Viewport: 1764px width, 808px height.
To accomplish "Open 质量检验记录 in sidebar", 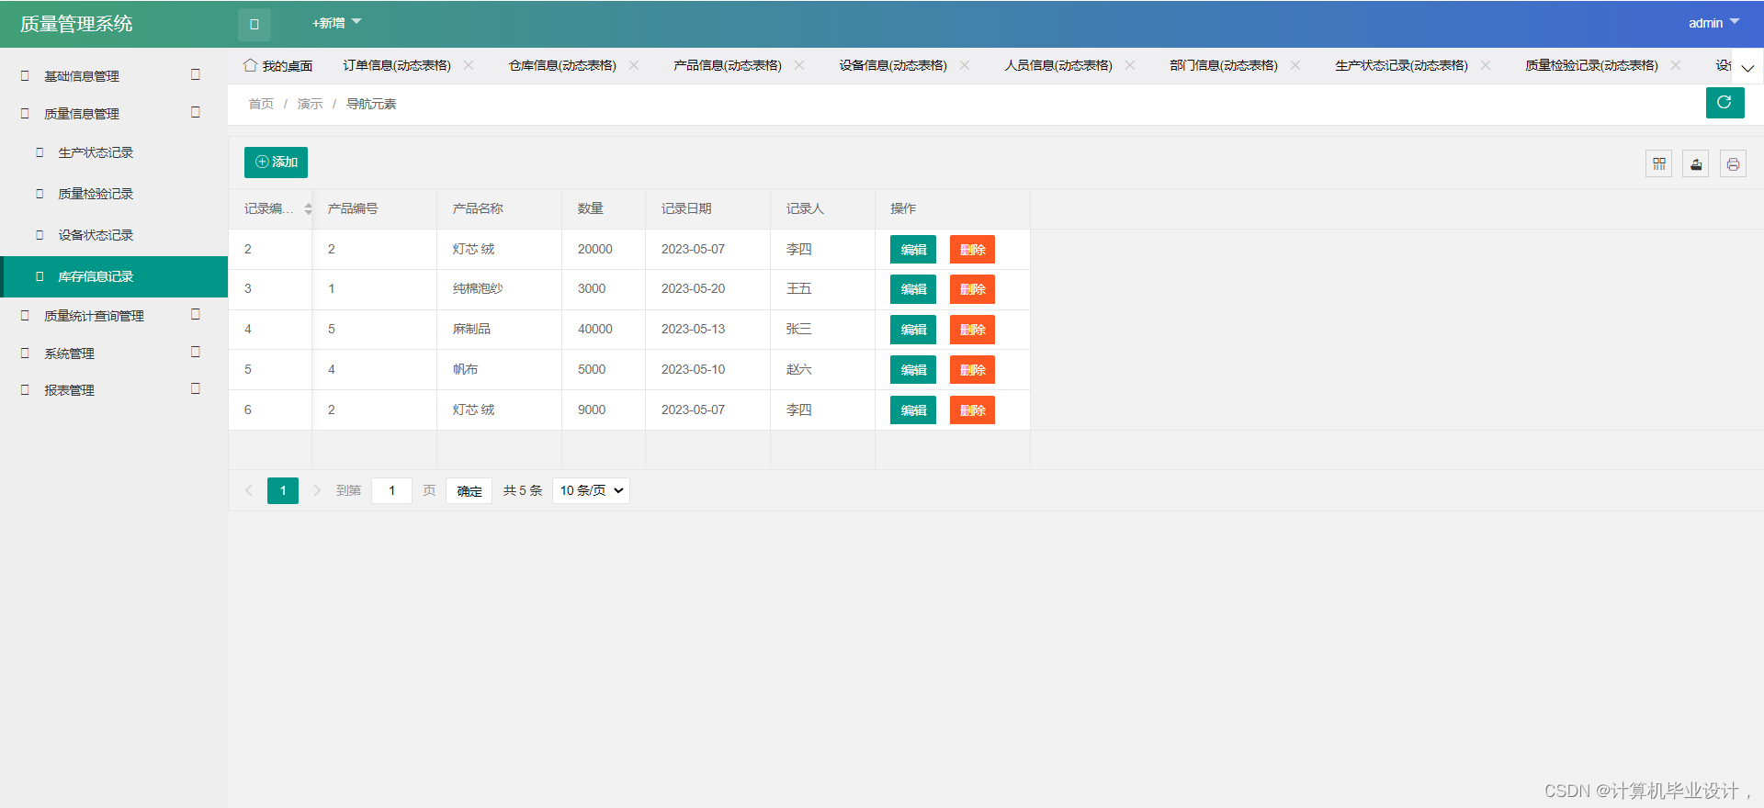I will (x=114, y=194).
